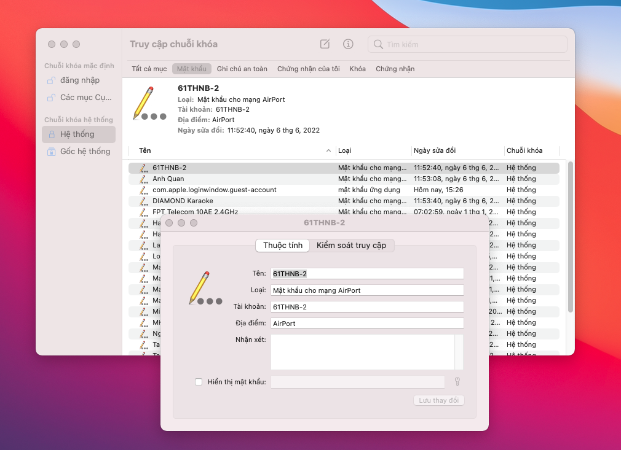This screenshot has width=621, height=450.
Task: Select the com.apple.loginwindow.guest-account row
Action: click(344, 190)
